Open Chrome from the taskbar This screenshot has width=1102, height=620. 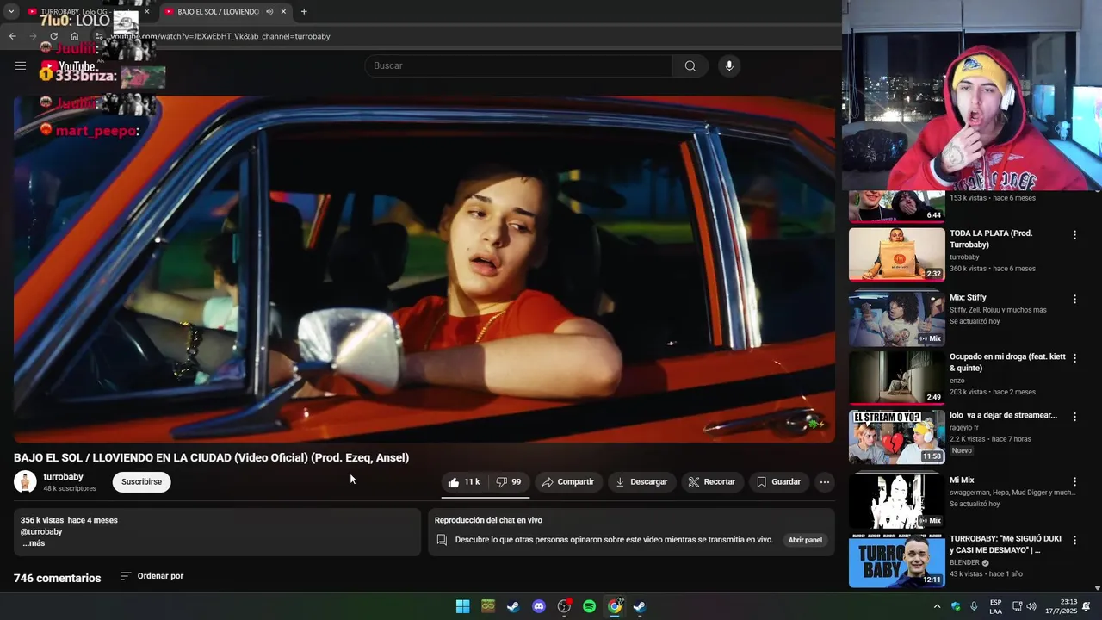(615, 606)
